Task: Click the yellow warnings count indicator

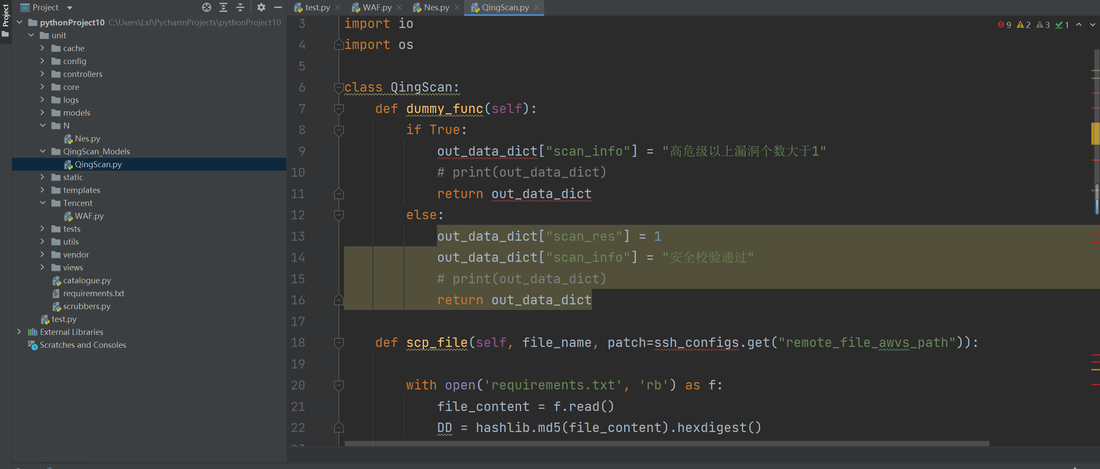Action: (1024, 25)
